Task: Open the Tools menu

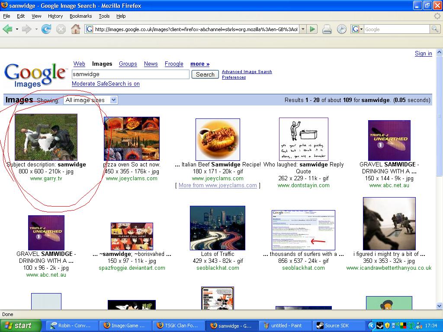Action: (104, 16)
